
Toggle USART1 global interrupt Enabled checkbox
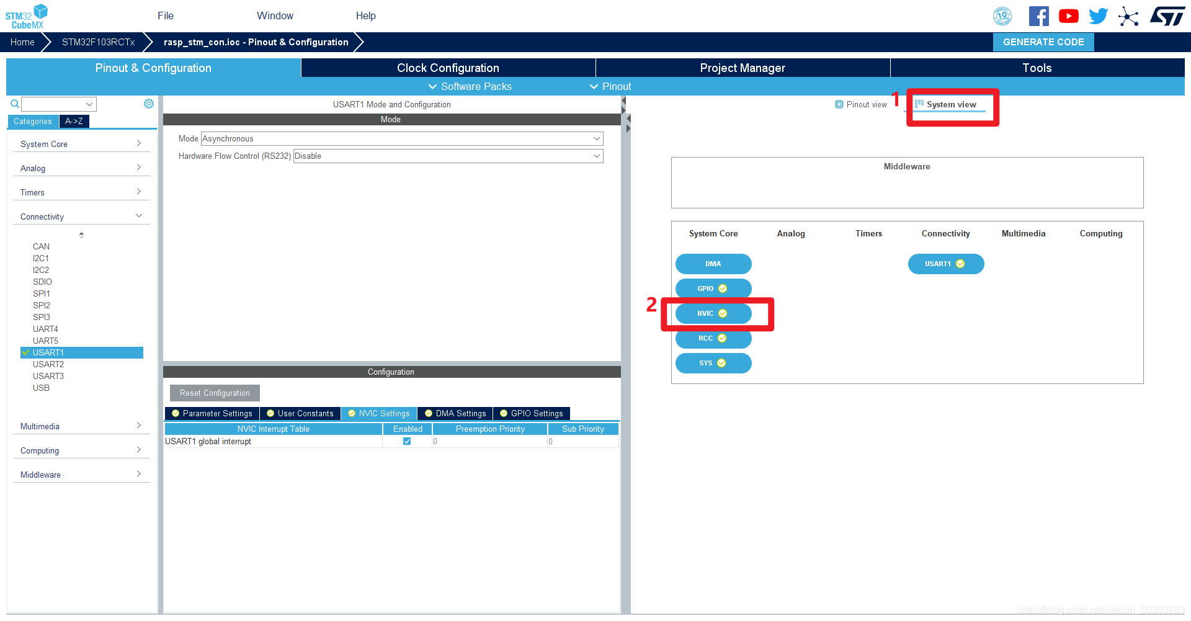[407, 441]
